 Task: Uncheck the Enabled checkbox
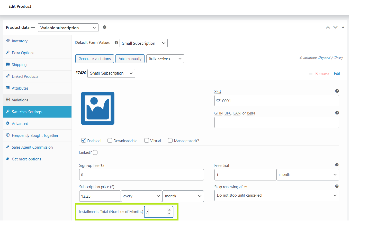(84, 140)
